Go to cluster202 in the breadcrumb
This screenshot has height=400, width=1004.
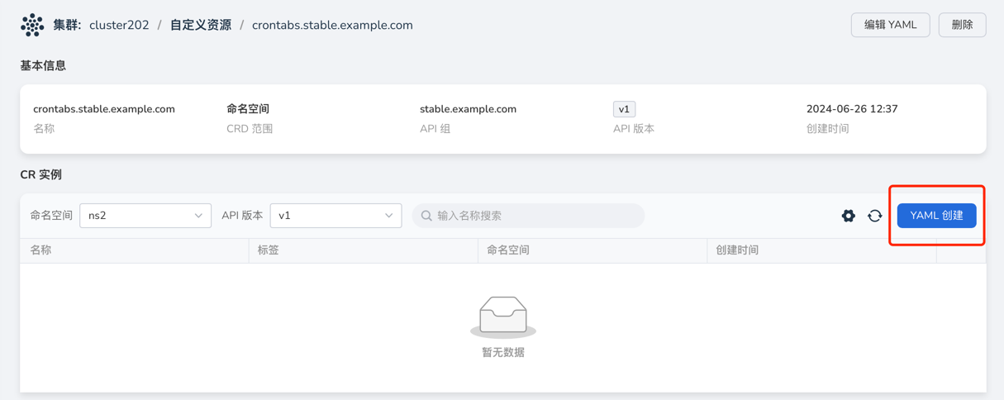[x=119, y=25]
